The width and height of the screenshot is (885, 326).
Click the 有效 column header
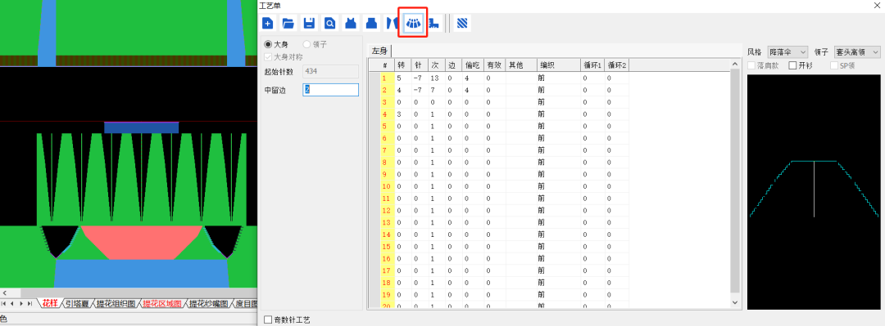(x=495, y=65)
